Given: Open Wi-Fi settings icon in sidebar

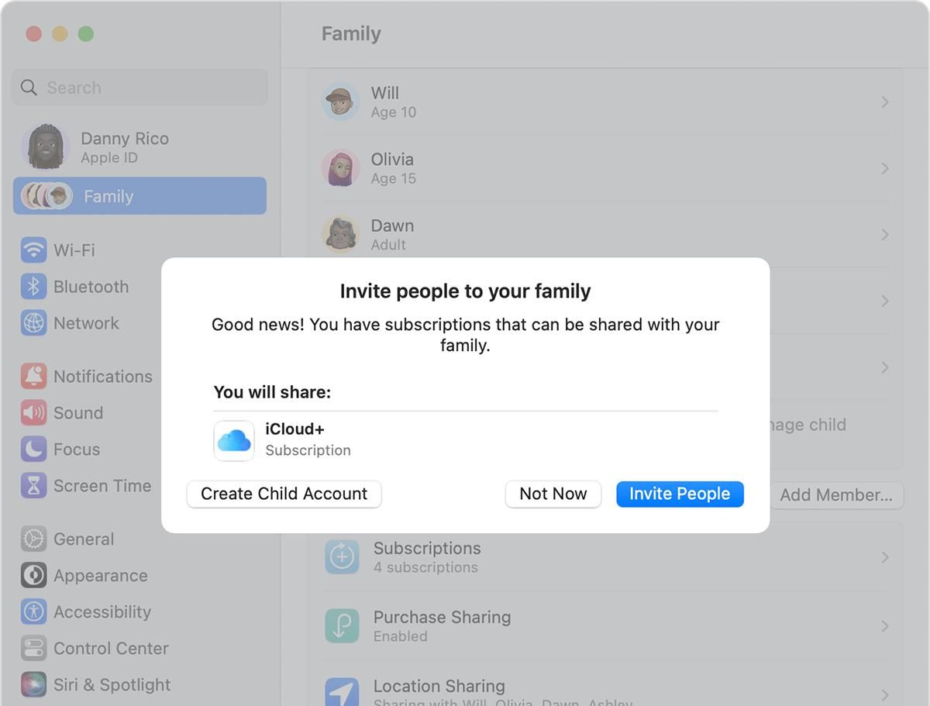Looking at the screenshot, I should 33,250.
